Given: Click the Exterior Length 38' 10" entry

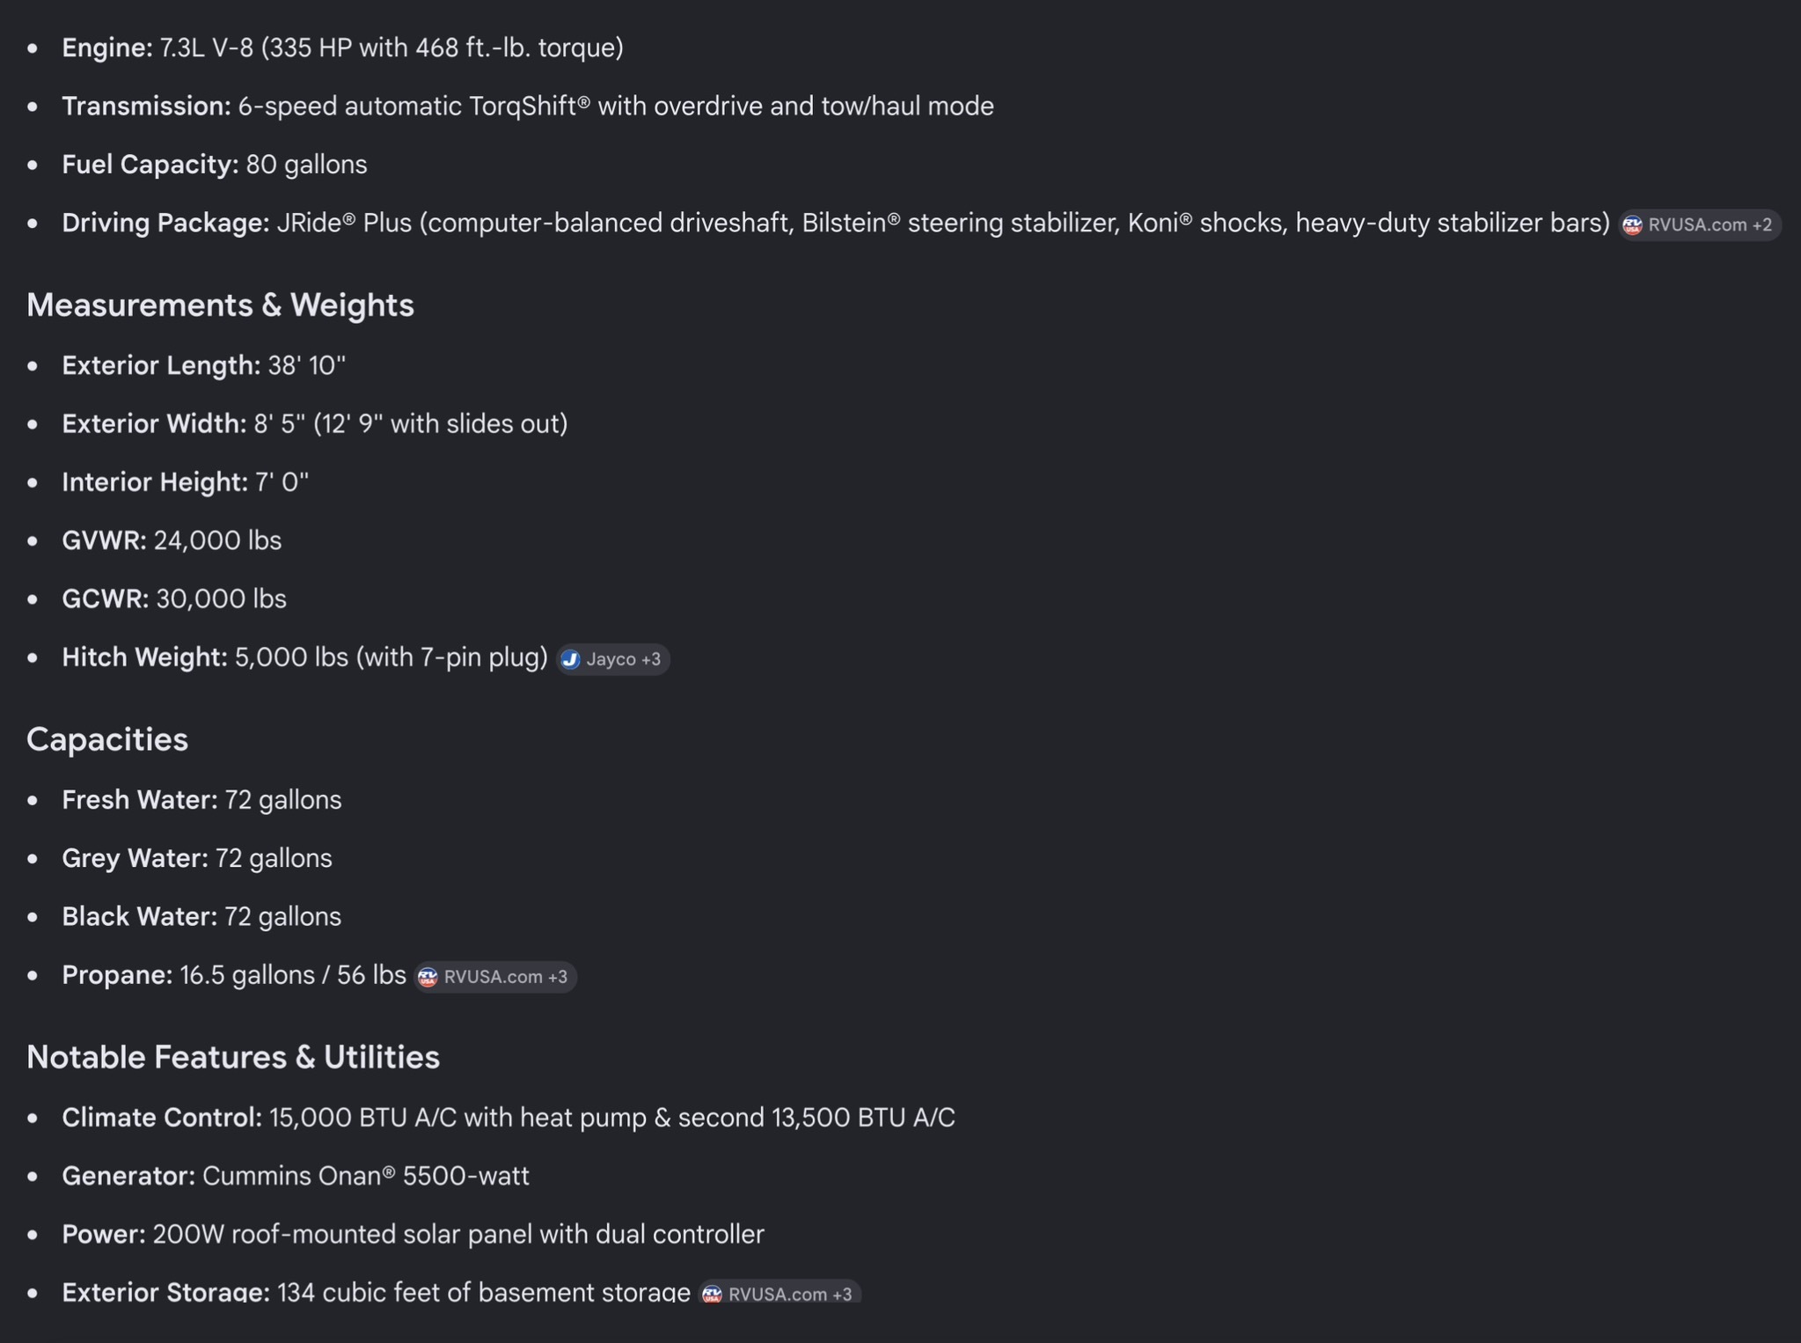Looking at the screenshot, I should tap(204, 365).
